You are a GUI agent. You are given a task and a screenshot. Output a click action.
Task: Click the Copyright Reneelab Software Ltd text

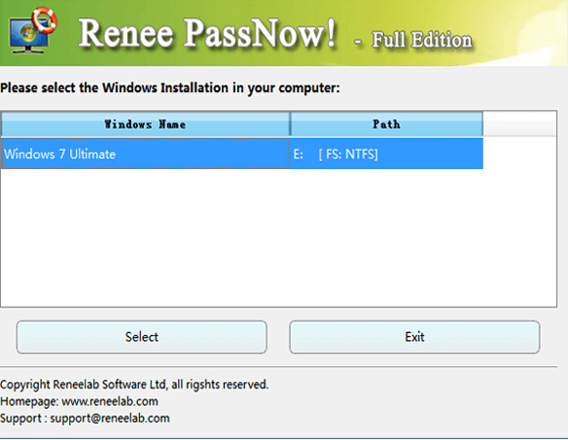click(134, 385)
